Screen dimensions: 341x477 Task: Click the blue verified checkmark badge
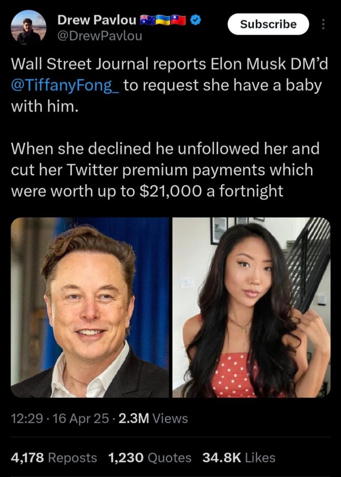[195, 20]
